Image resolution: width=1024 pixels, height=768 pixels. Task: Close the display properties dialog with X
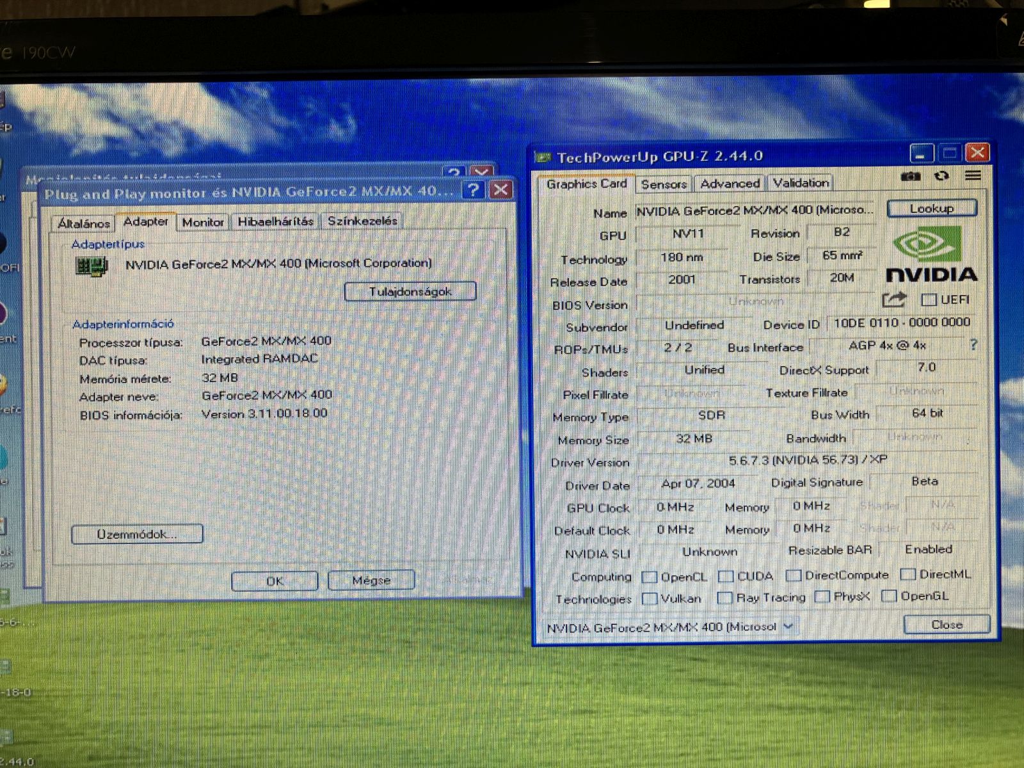pos(500,189)
